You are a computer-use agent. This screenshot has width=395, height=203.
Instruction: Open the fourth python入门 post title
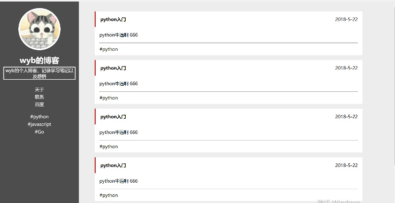[x=113, y=165]
